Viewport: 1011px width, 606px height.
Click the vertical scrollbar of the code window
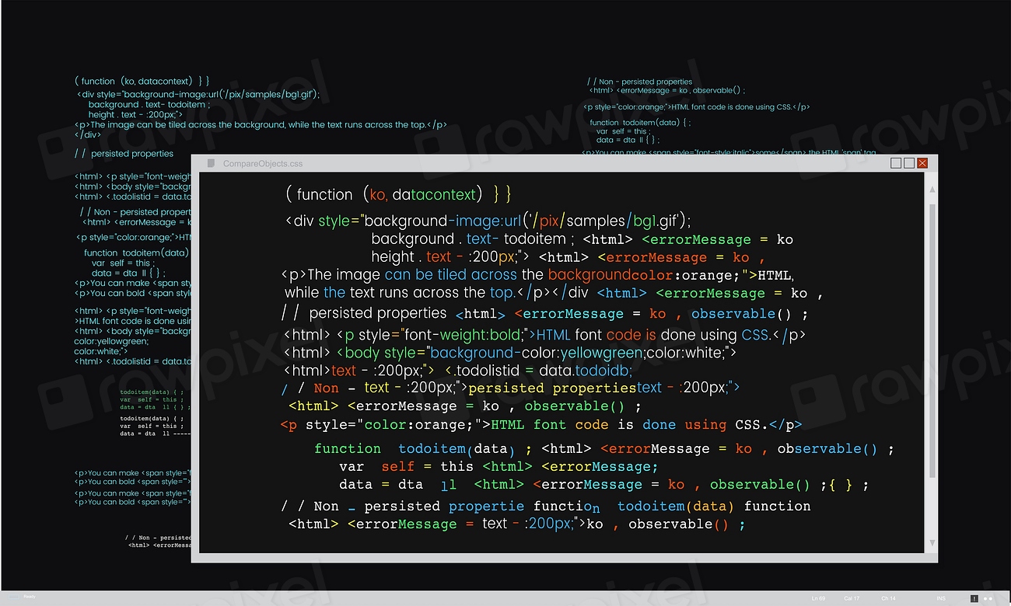[932, 342]
